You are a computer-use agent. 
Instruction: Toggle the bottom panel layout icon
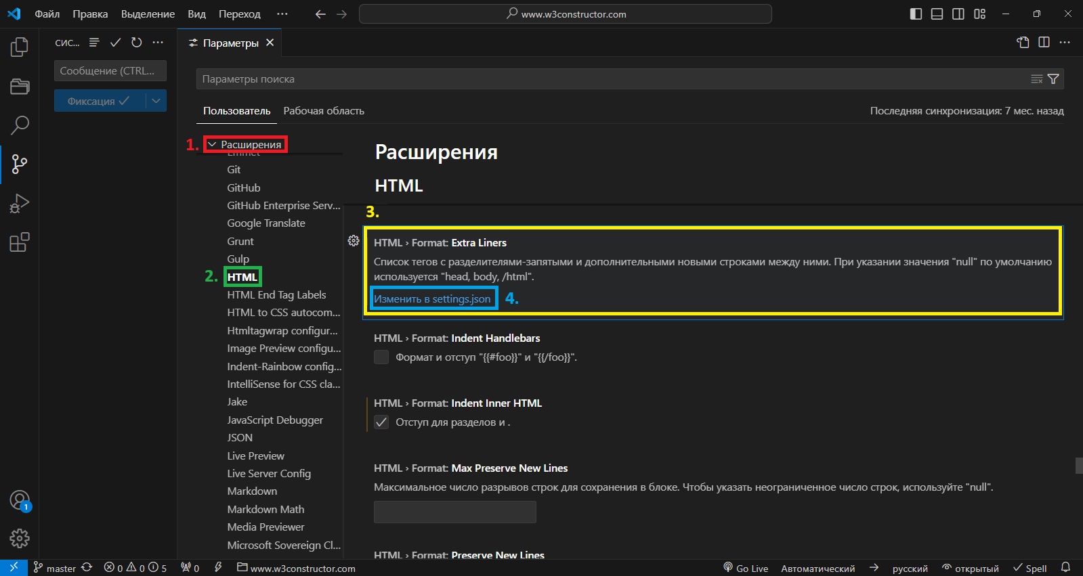[x=937, y=14]
